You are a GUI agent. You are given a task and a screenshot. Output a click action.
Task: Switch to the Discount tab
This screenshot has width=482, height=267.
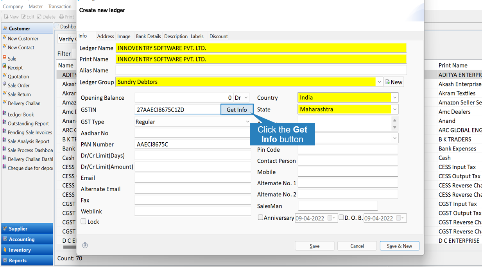[x=219, y=36]
